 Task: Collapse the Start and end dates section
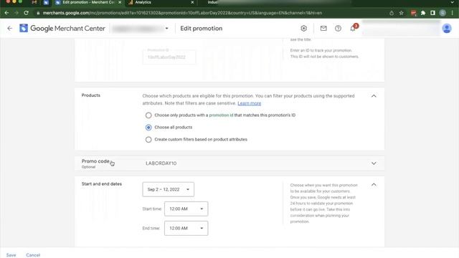(x=374, y=185)
